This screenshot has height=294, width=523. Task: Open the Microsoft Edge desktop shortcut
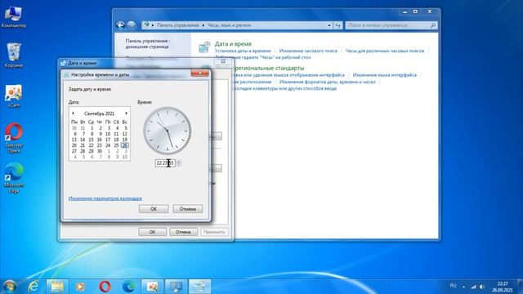[x=14, y=178]
